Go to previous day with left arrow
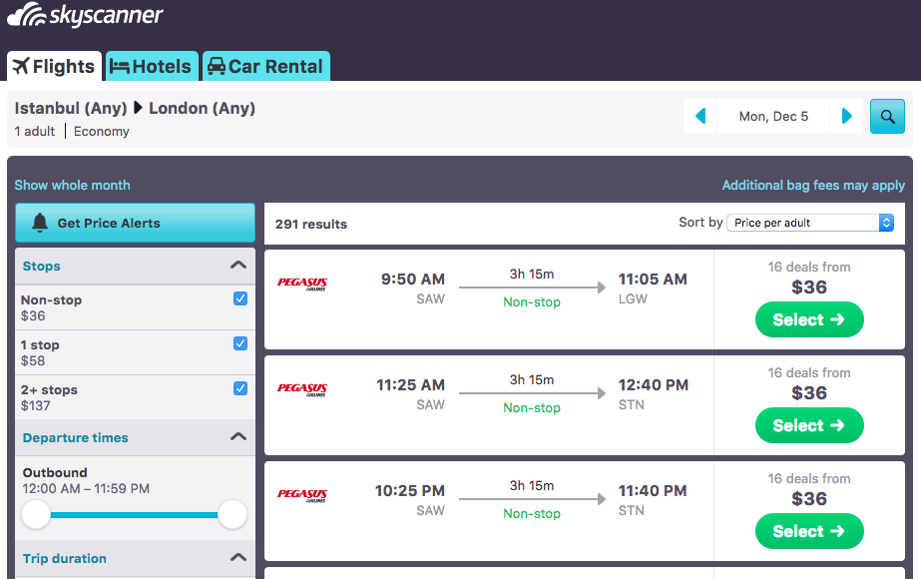921x579 pixels. [700, 116]
